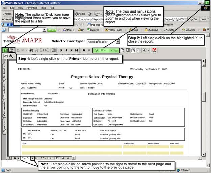The image size is (211, 173).
Task: Open the Tools menu
Action: point(43,8)
